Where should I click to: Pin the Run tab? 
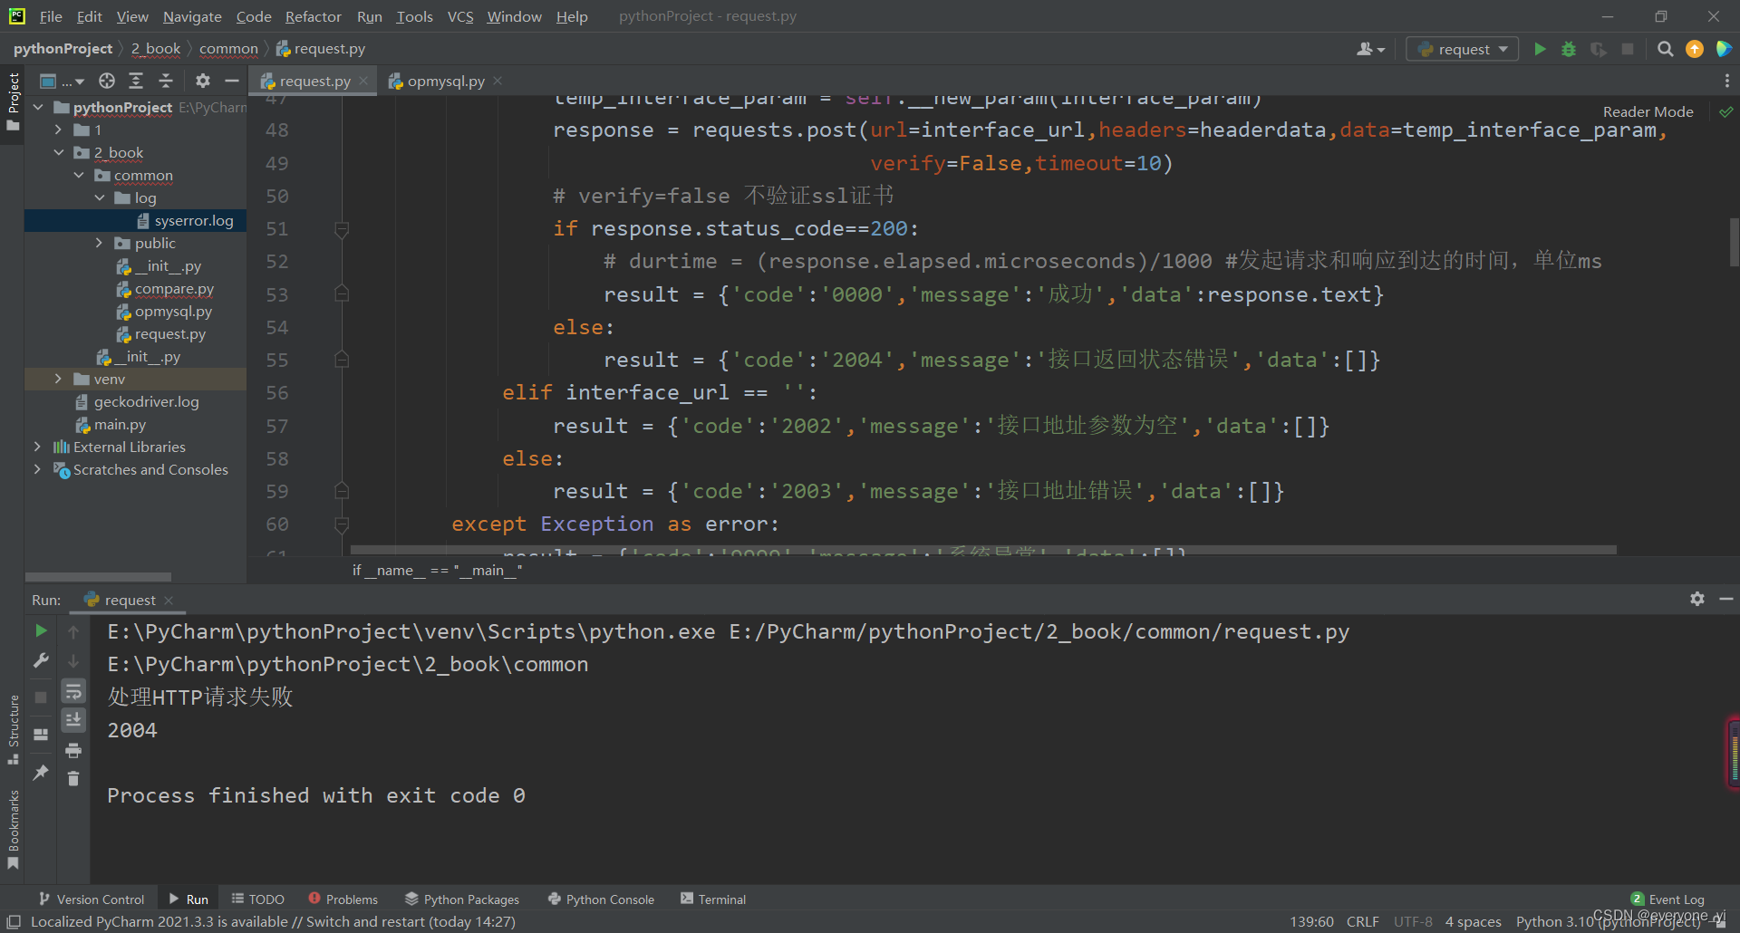click(41, 773)
